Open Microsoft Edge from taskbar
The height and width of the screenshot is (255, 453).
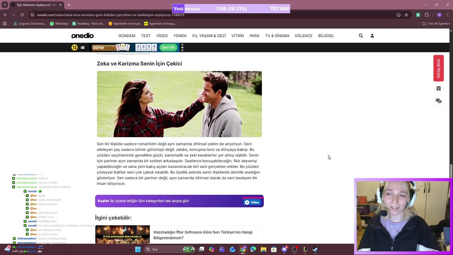(253, 249)
